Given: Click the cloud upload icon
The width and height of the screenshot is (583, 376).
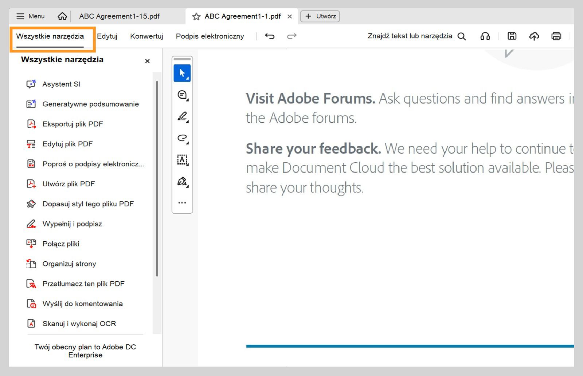Looking at the screenshot, I should tap(534, 36).
